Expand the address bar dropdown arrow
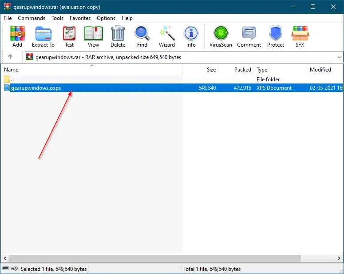The height and width of the screenshot is (274, 344). pyautogui.click(x=339, y=57)
